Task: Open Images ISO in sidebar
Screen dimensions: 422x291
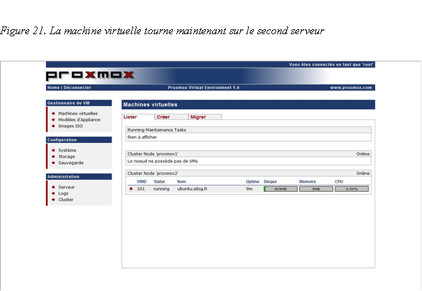Action: point(70,126)
